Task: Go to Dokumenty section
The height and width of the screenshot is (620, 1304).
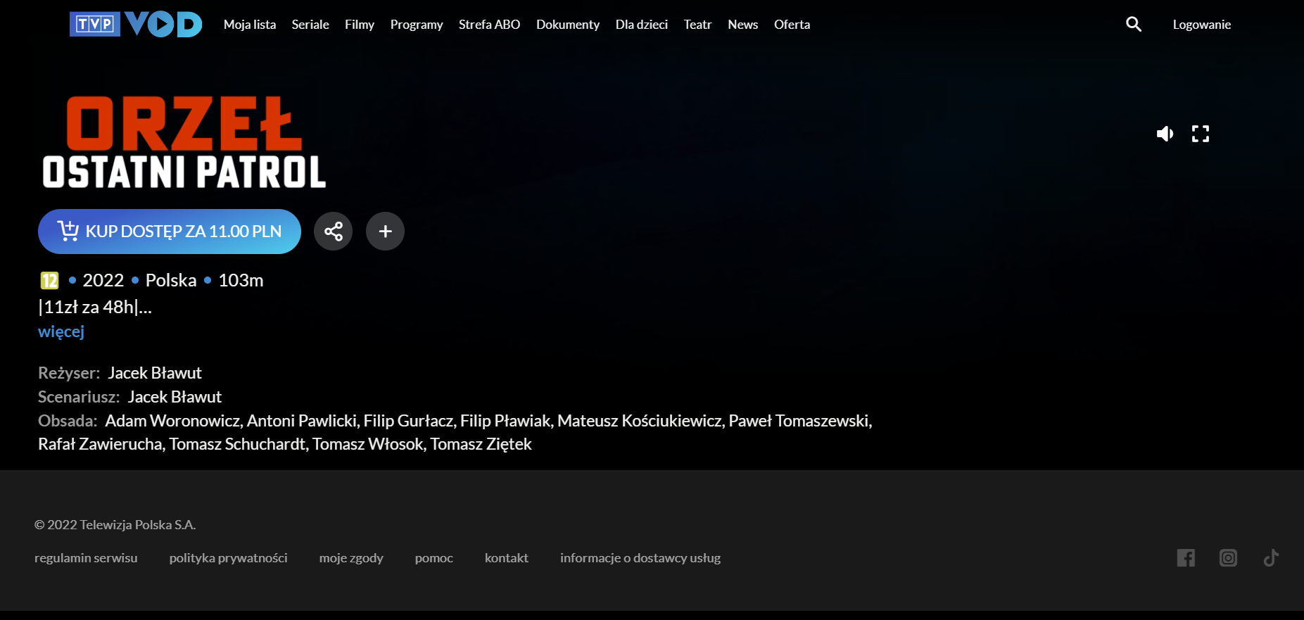Action: pyautogui.click(x=568, y=25)
